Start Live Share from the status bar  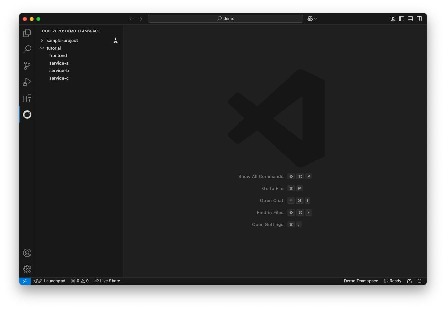tap(107, 281)
